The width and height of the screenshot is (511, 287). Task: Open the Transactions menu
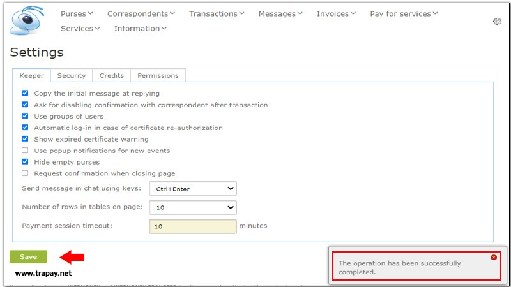[x=217, y=13]
